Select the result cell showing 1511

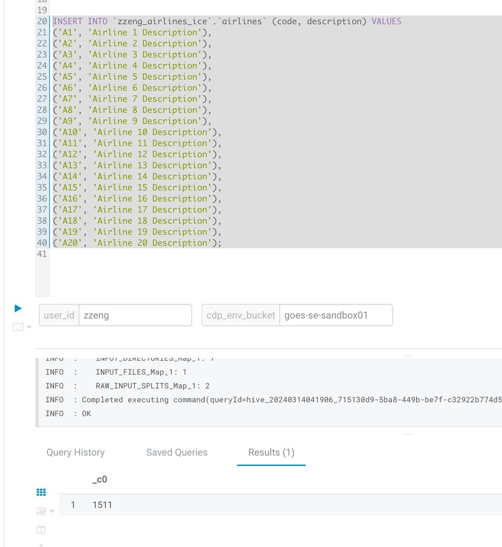(102, 505)
